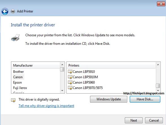Click the certificate icon next to Canon LBP5910
Screen dimensions: 166x125
click(70, 72)
